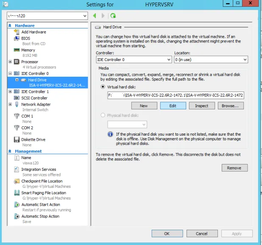The height and width of the screenshot is (245, 262).
Task: Click the Diskette Drive floppy icon
Action: tap(17, 139)
